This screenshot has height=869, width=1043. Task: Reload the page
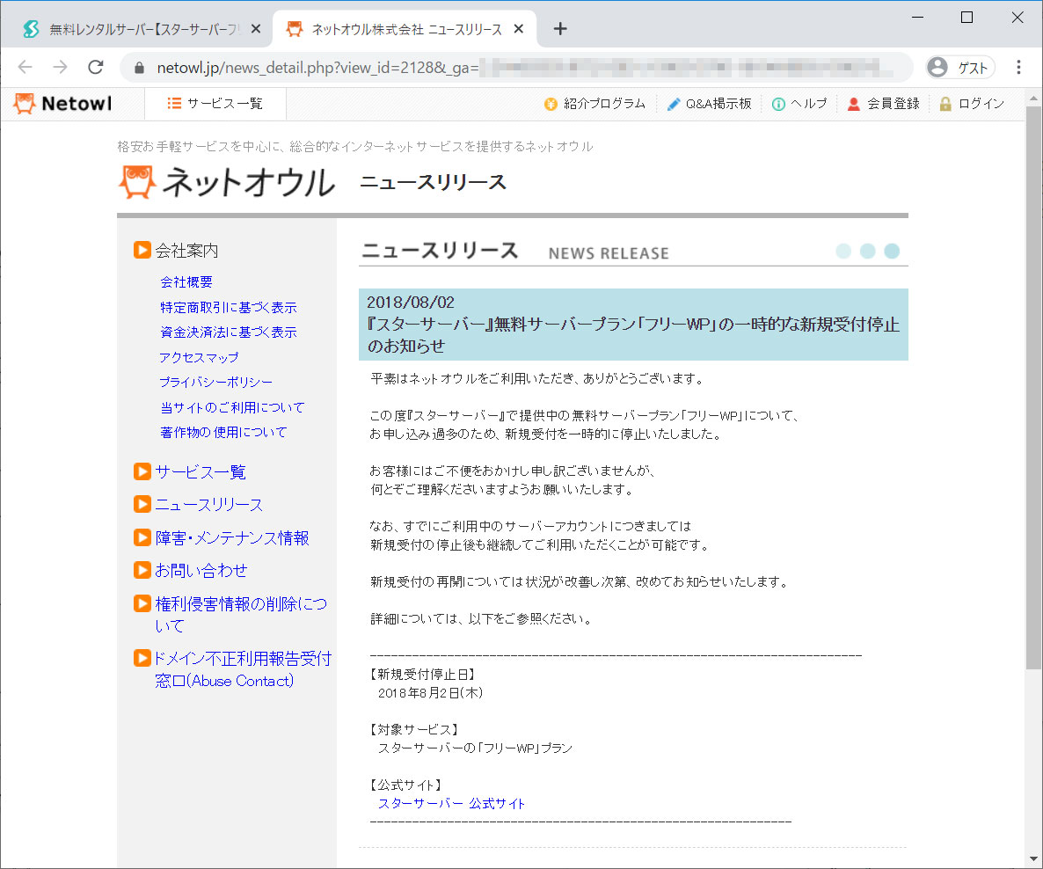pyautogui.click(x=96, y=67)
